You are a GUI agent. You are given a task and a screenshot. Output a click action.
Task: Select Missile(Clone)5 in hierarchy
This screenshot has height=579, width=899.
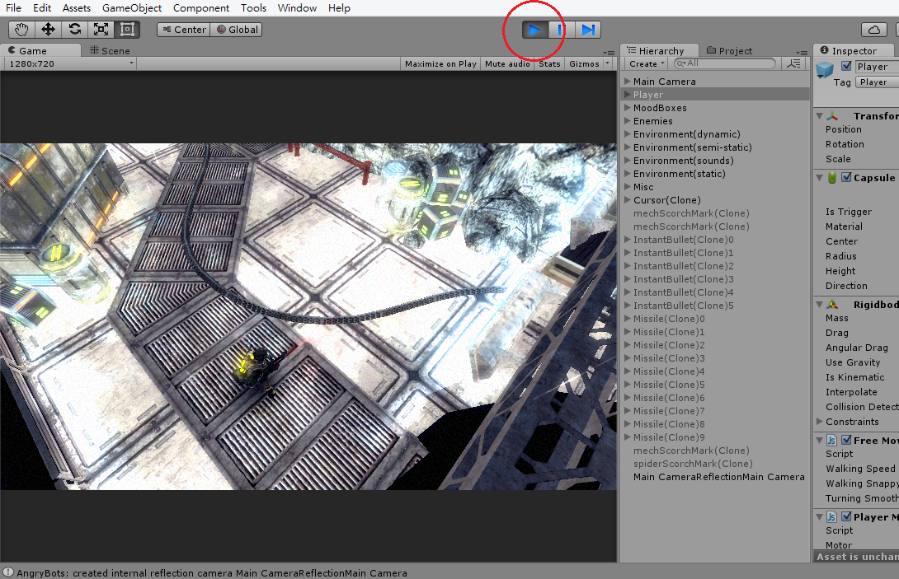pos(669,385)
